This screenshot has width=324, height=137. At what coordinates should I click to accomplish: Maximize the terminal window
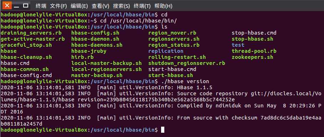(26, 6)
